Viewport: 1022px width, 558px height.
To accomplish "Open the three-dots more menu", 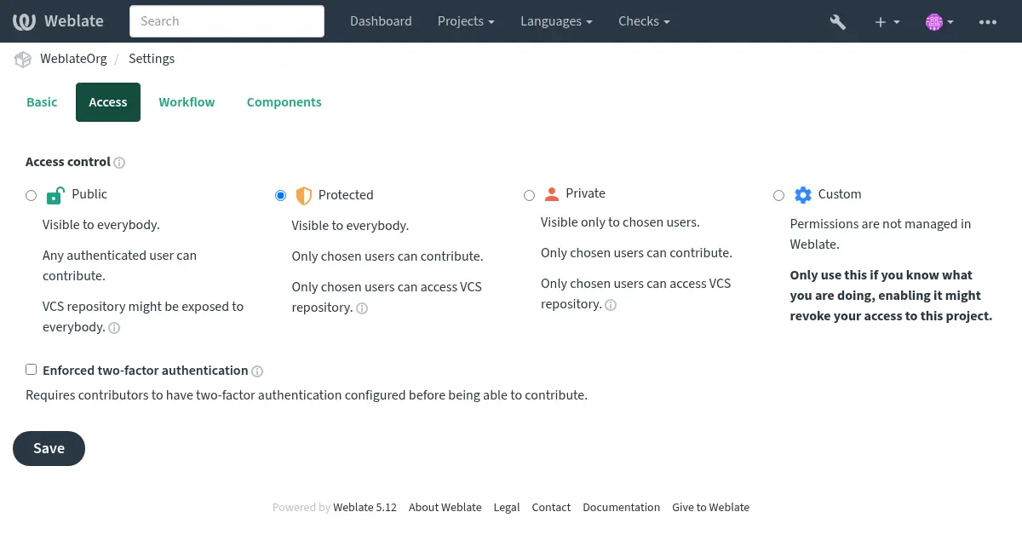I will click(x=988, y=21).
